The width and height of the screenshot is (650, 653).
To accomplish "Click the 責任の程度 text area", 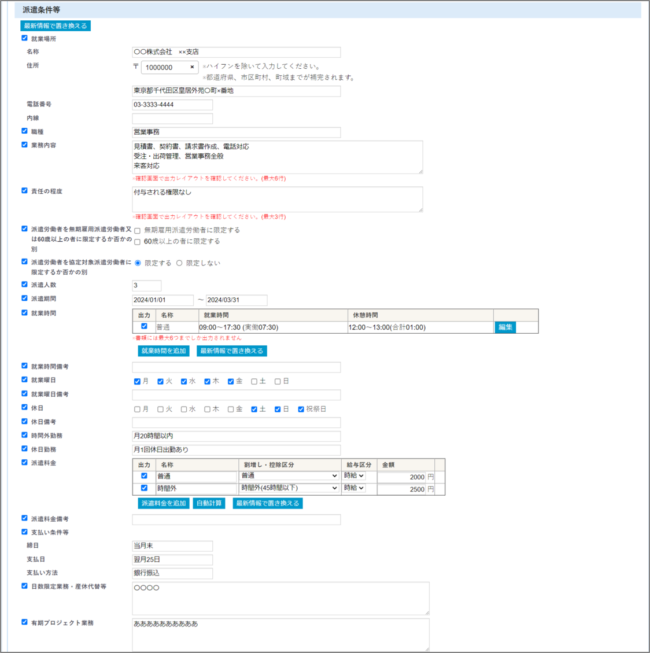I will pyautogui.click(x=278, y=199).
